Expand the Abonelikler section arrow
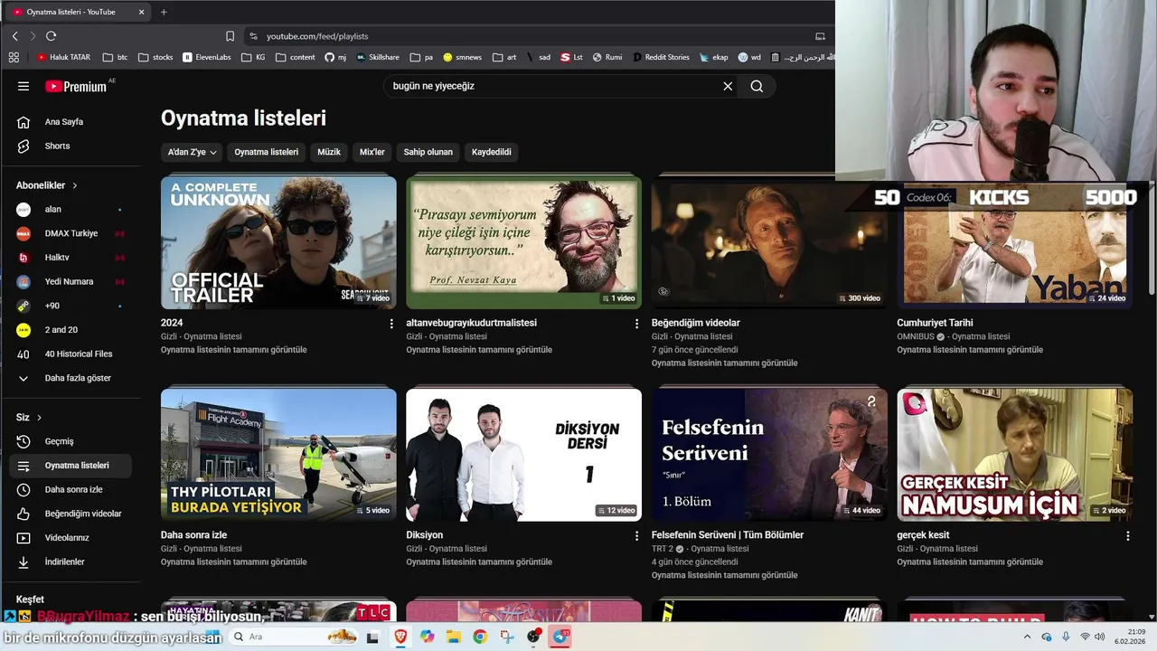Screen dimensions: 1157x651 coord(75,185)
